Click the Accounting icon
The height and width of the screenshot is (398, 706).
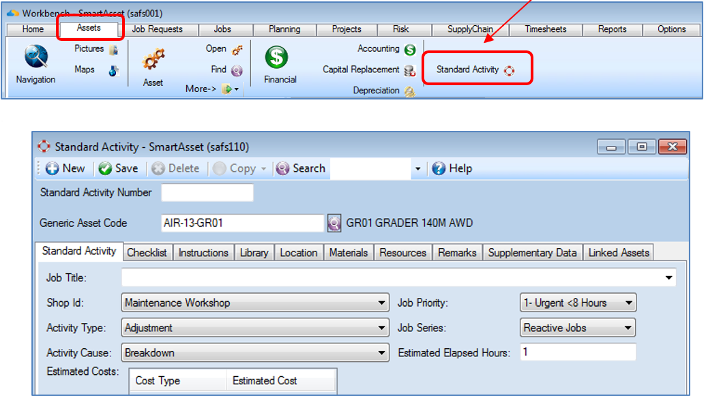point(410,50)
